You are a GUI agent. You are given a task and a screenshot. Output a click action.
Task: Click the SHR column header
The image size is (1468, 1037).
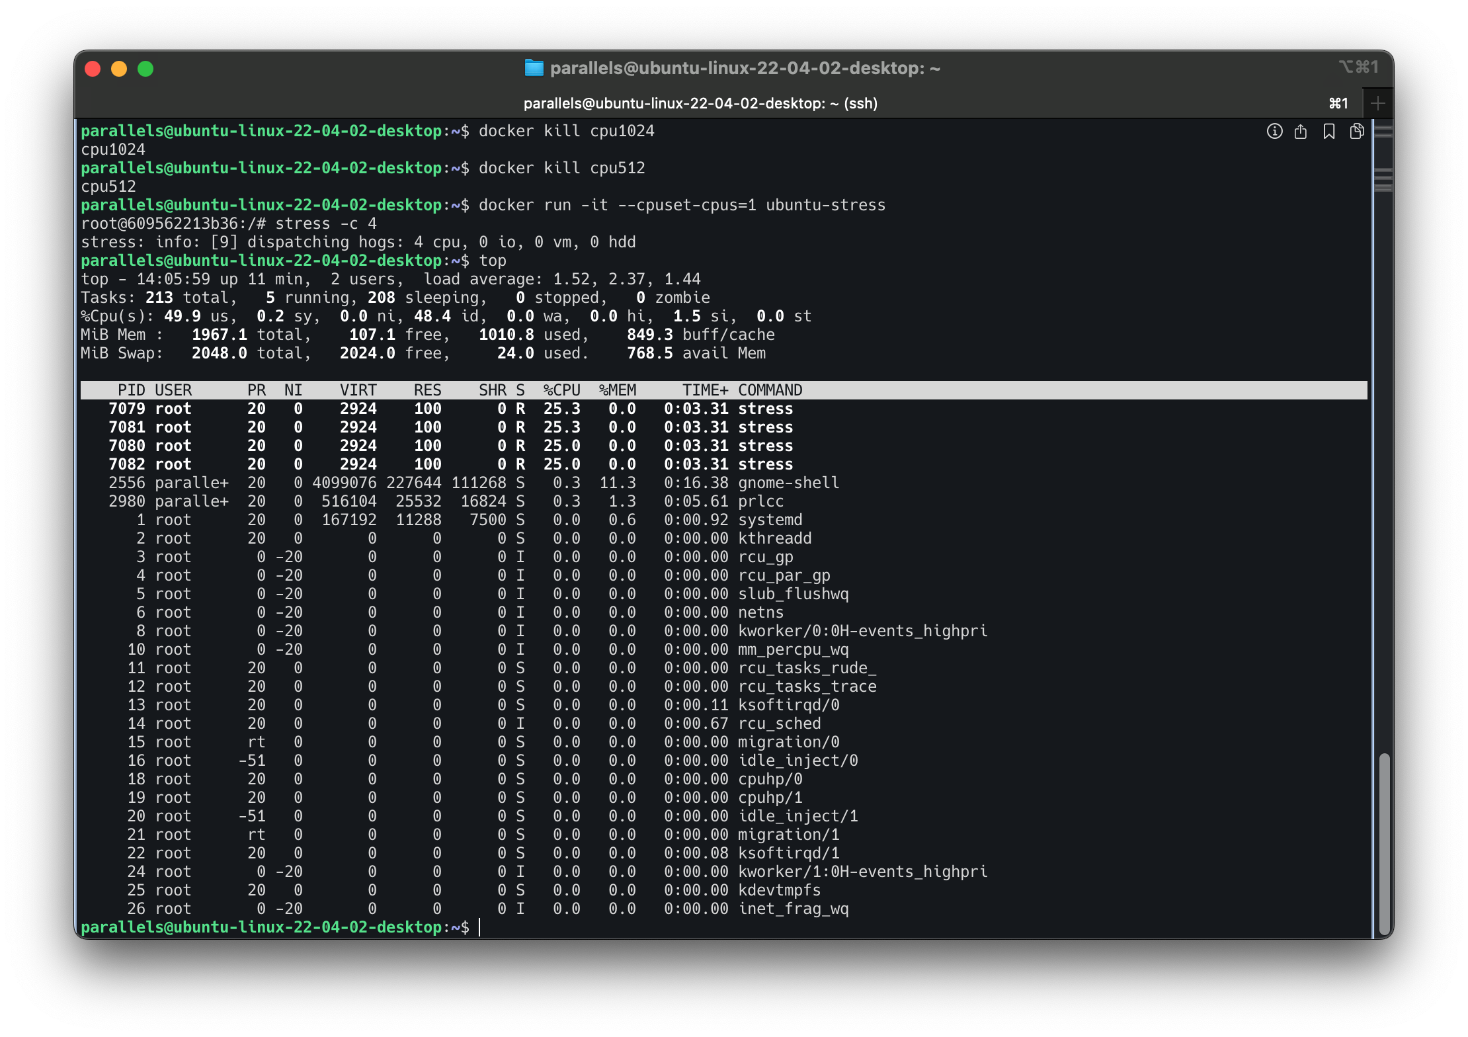click(x=493, y=390)
